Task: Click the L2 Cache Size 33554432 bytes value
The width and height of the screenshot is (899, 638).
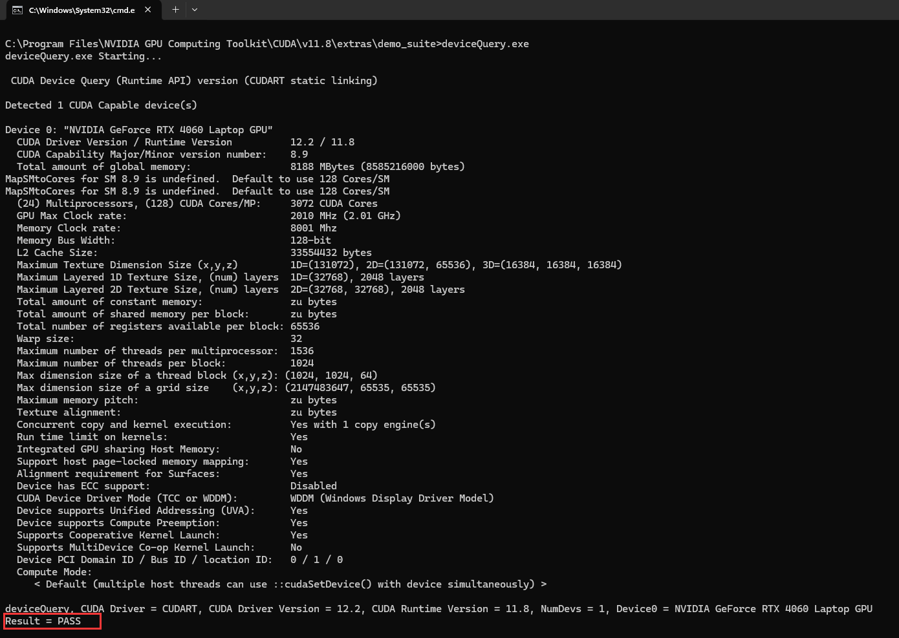Action: 330,253
